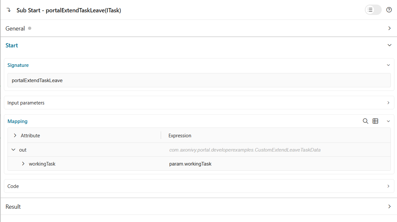Expand the Code section
The height and width of the screenshot is (222, 397).
click(388, 186)
